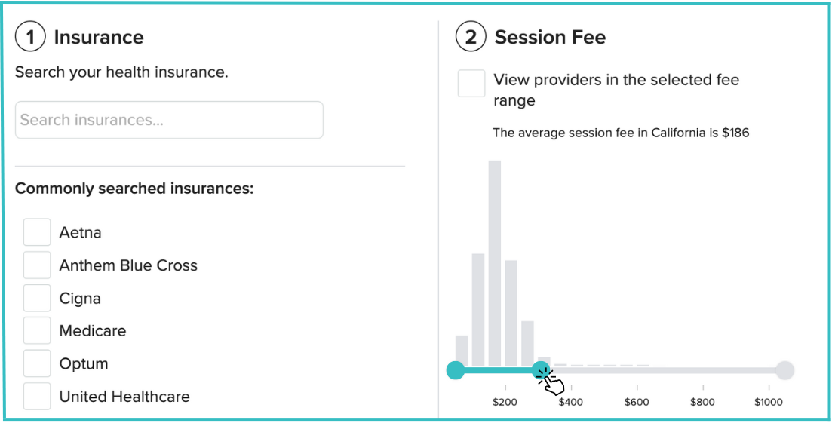Click the tallest histogram bar
Viewport: 832px width, 423px height.
[495, 262]
